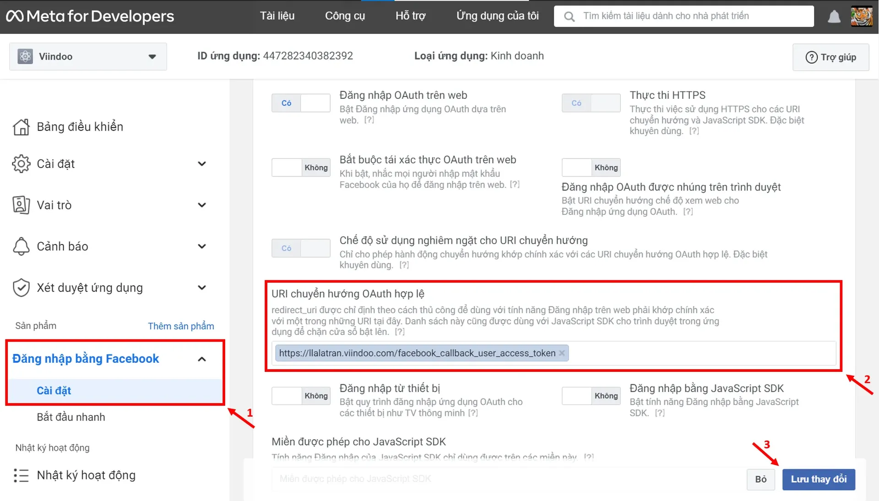Open help [?] for Thực thi HTTPS
Image resolution: width=879 pixels, height=501 pixels.
[694, 131]
